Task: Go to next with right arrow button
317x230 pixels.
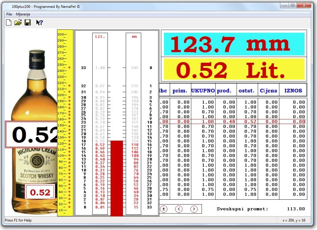Action: tap(194, 209)
